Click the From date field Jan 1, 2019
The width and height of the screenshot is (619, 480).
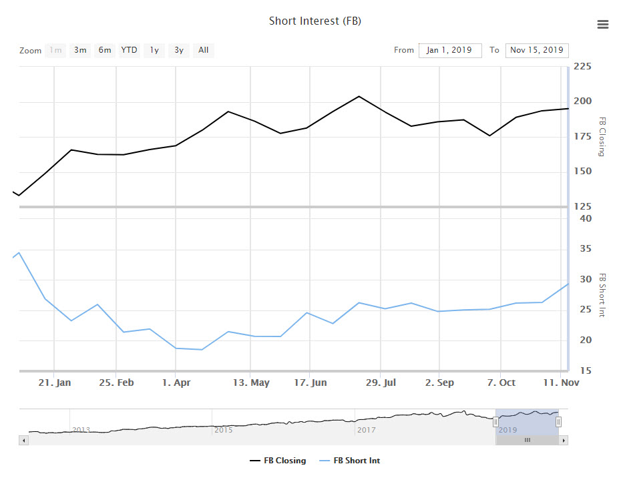450,50
